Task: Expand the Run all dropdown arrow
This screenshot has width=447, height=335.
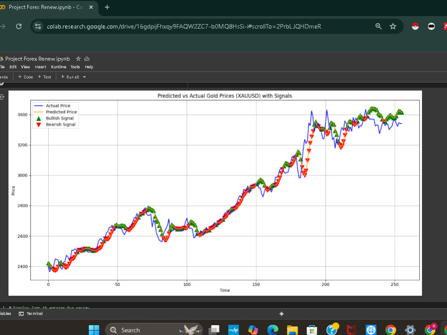Action: (x=84, y=77)
